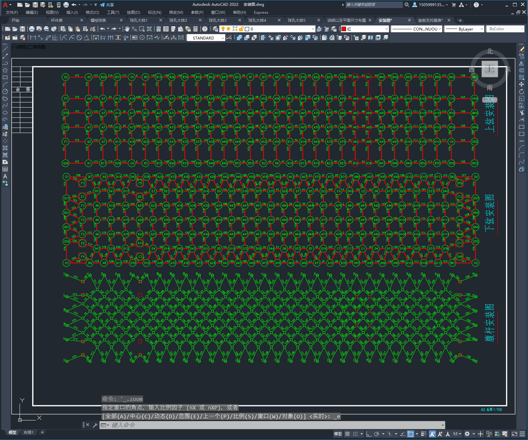Select the Line draw tool in left toolbar
Screen dimensions: 528x440
[5, 49]
